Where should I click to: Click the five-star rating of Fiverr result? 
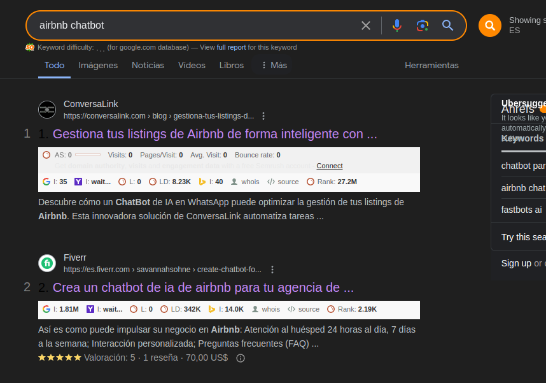(x=60, y=358)
